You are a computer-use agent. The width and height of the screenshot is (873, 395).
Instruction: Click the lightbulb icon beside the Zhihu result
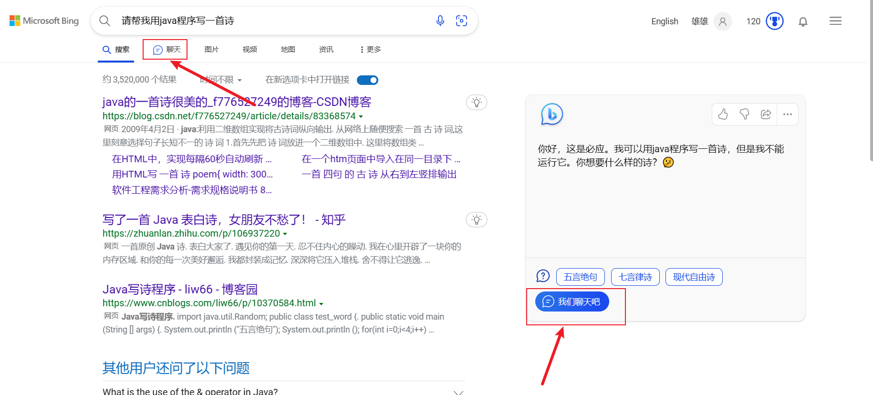point(477,219)
